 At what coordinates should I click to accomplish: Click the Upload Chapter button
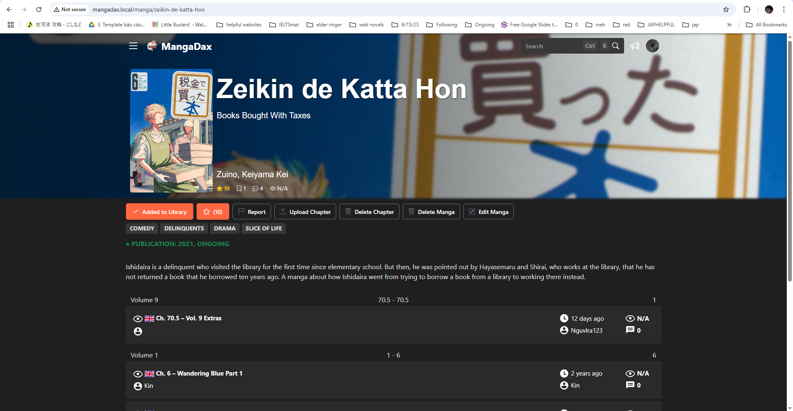(305, 212)
